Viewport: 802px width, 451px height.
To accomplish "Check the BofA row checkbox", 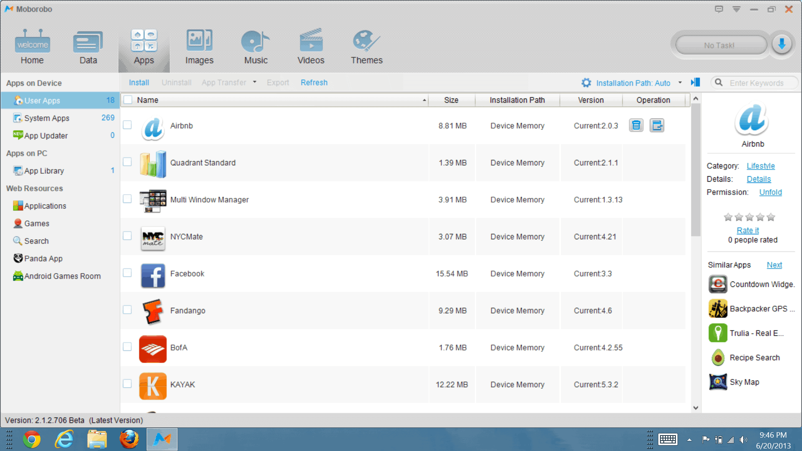I will tap(127, 347).
